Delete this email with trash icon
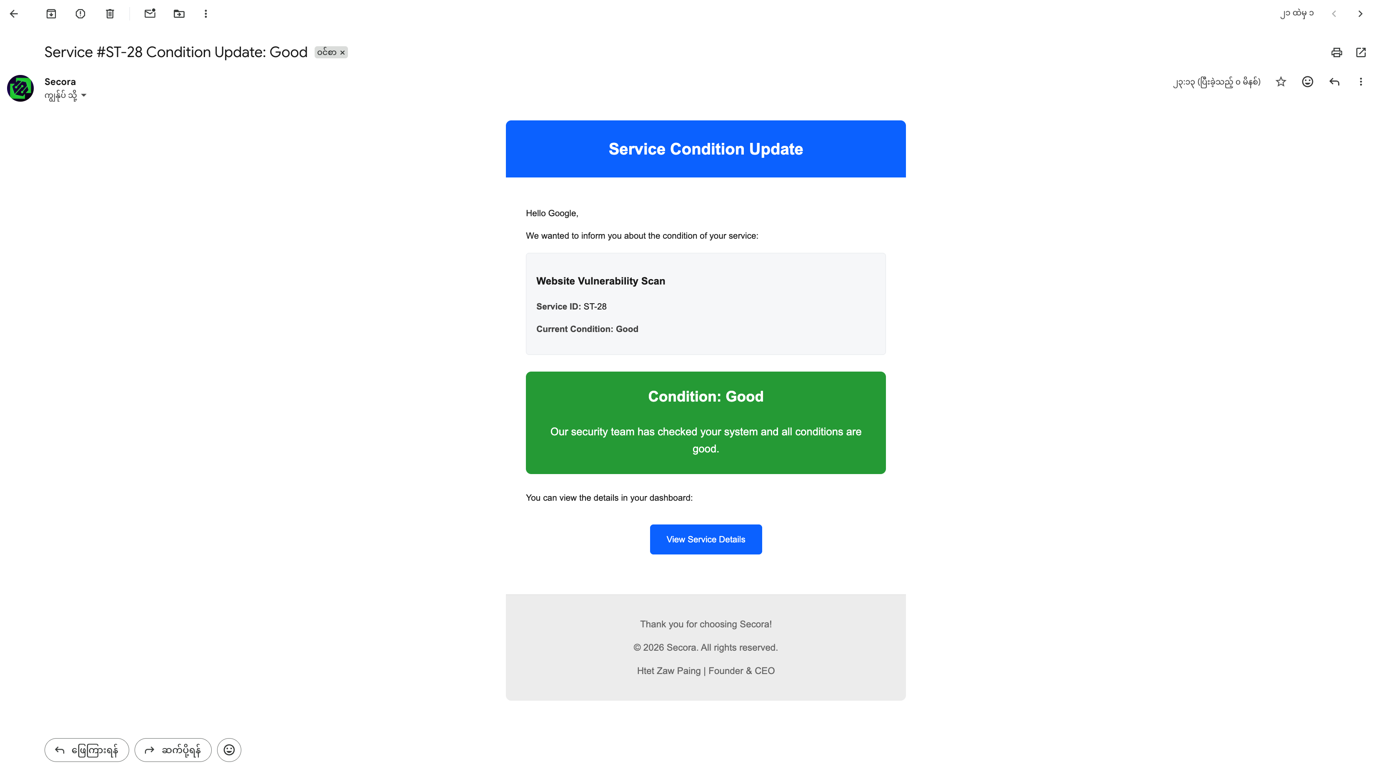The height and width of the screenshot is (774, 1381). pos(110,14)
